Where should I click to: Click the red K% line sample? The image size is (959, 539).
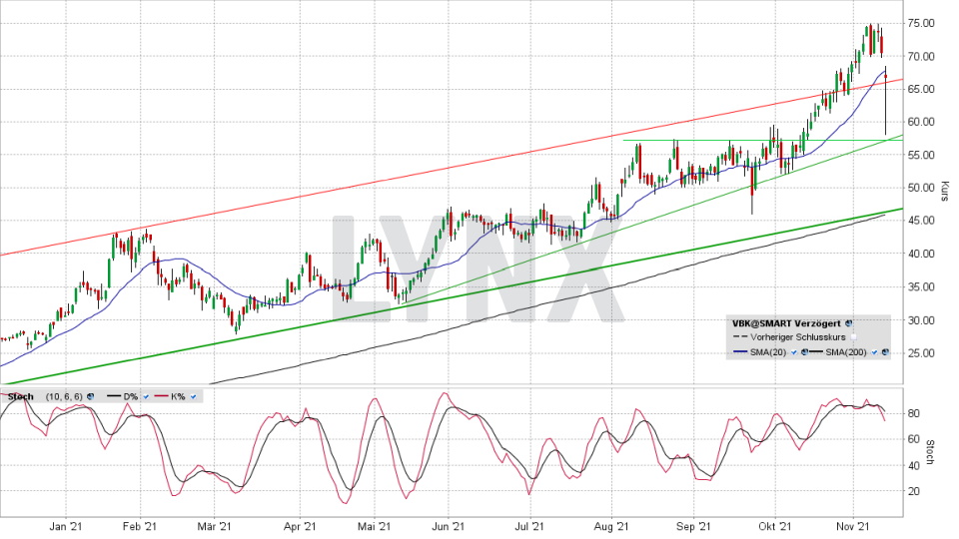161,396
